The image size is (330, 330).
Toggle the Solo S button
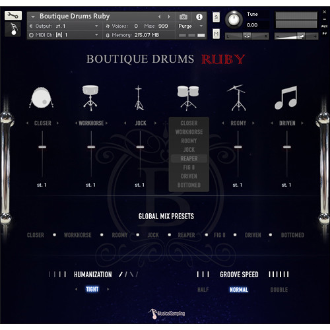click(x=216, y=17)
